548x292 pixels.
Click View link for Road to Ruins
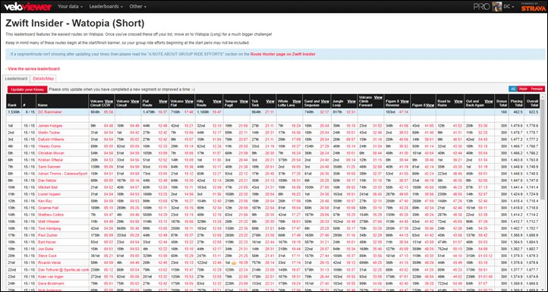click(458, 102)
